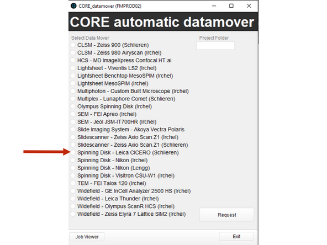Close the CORE_datamover window
The width and height of the screenshot is (327, 245).
tap(249, 6)
